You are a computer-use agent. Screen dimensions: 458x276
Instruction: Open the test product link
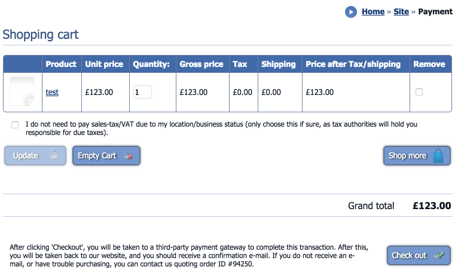click(52, 92)
